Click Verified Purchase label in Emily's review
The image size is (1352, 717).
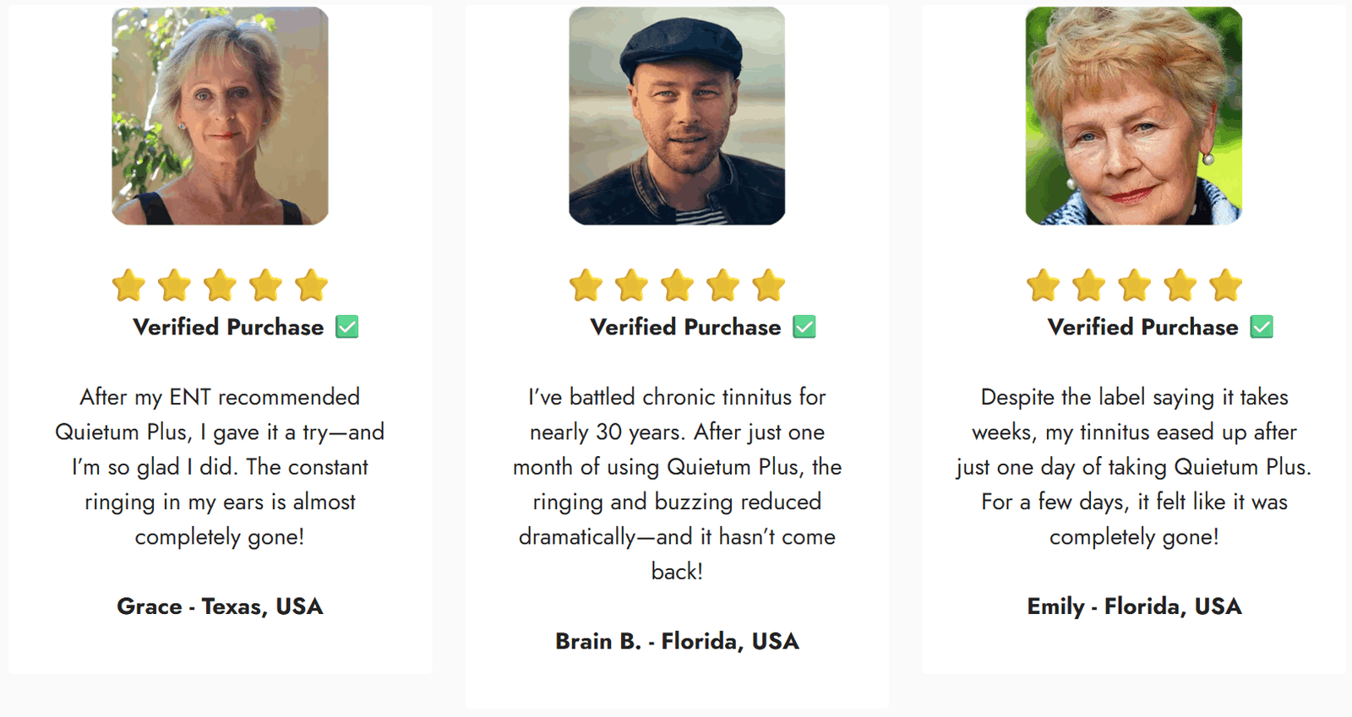click(1142, 327)
